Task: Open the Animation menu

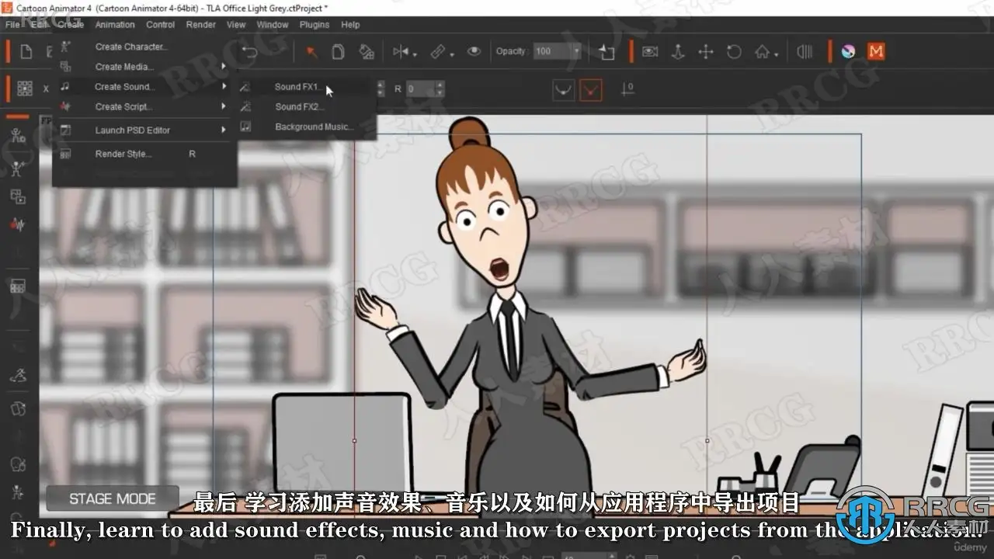Action: tap(115, 25)
